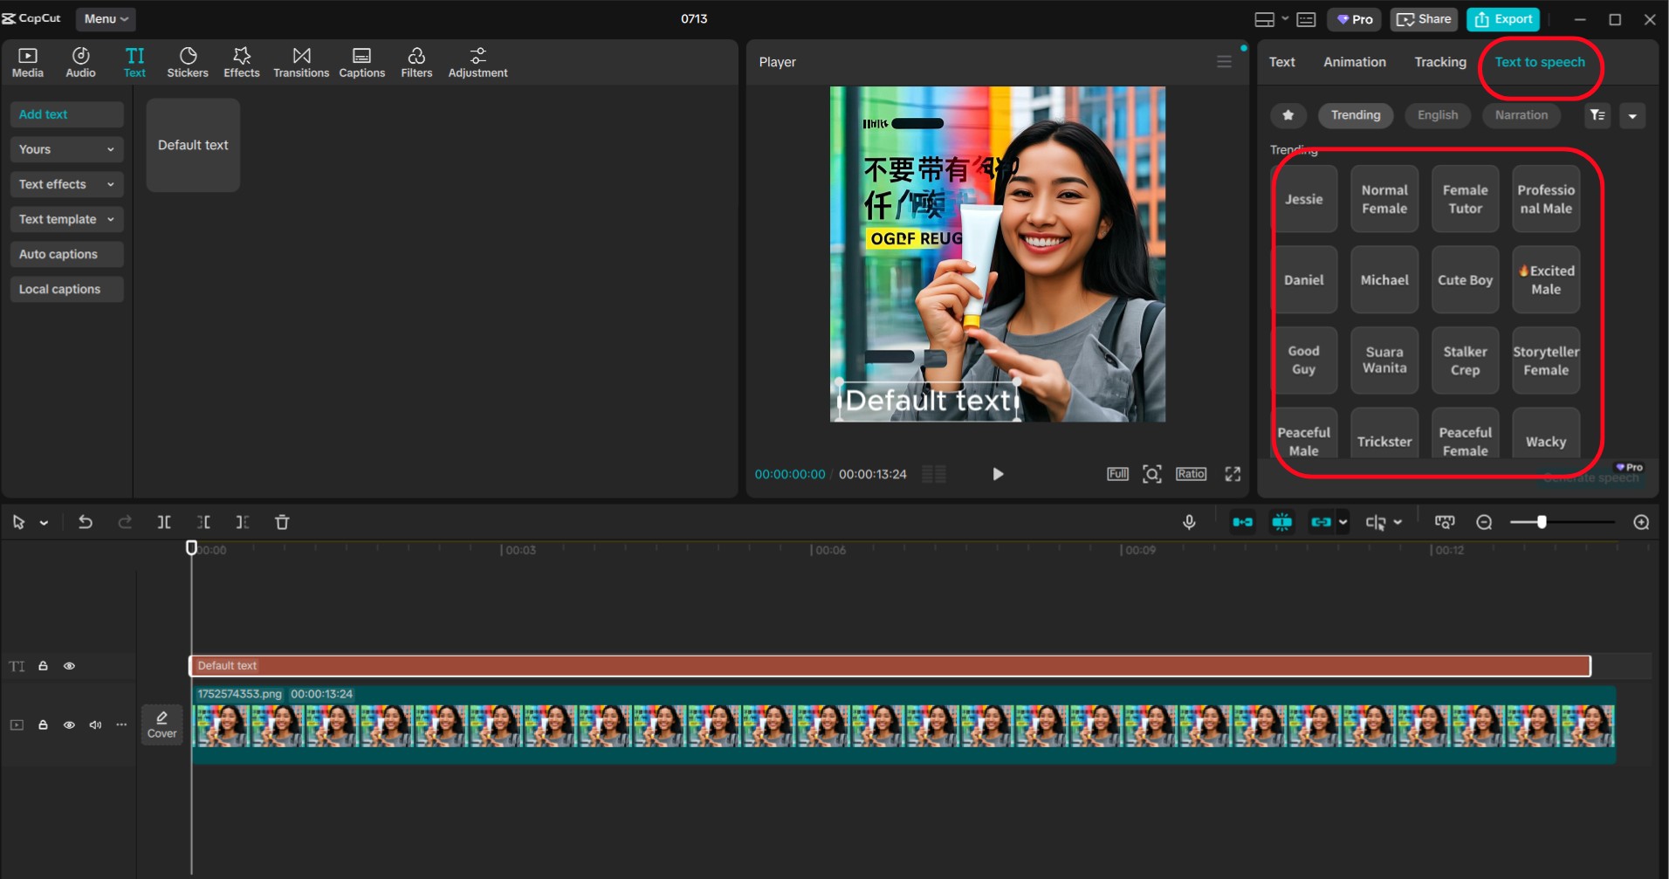Delete the selected clip with trash icon

point(282,522)
